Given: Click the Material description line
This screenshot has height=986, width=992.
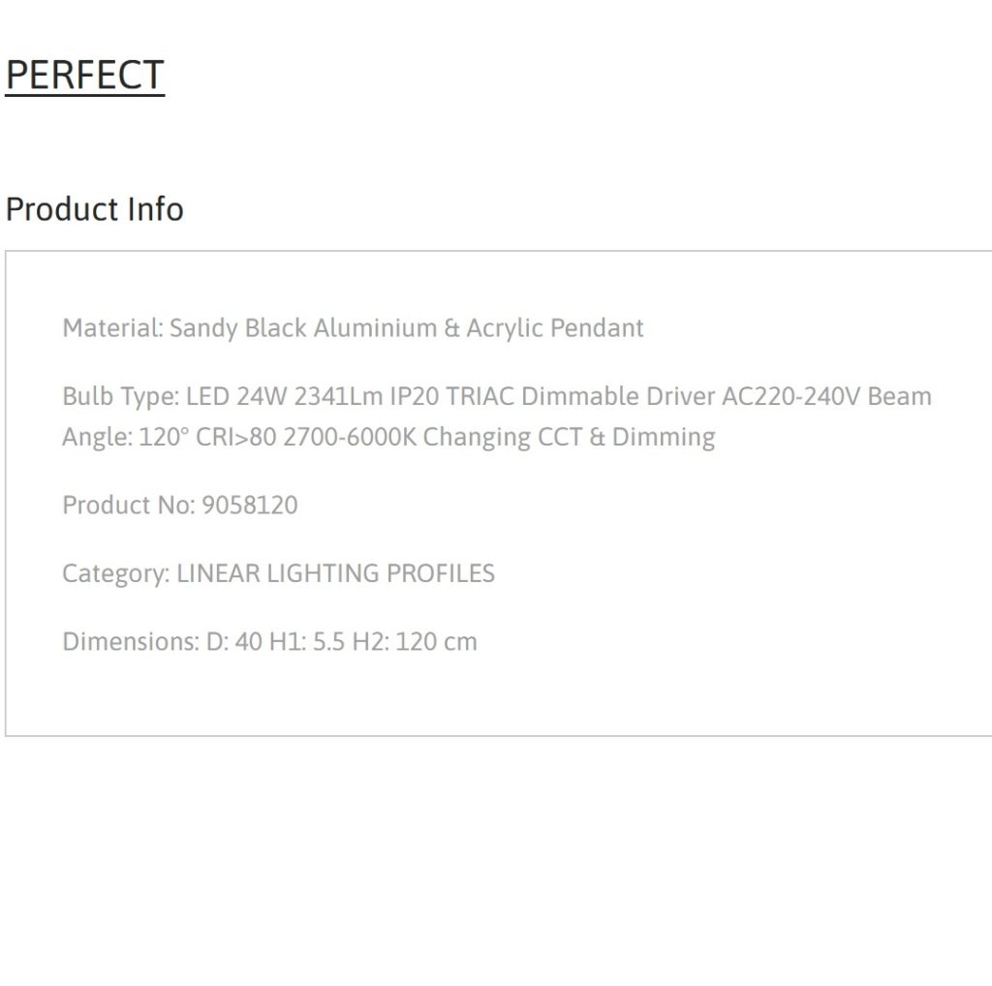Looking at the screenshot, I should point(353,328).
